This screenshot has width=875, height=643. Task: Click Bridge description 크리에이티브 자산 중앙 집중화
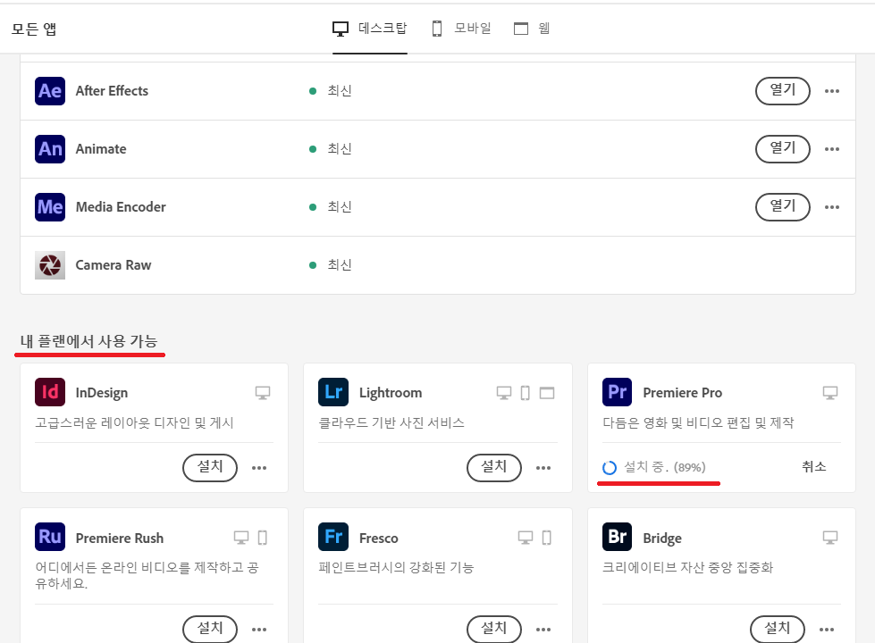pyautogui.click(x=688, y=568)
